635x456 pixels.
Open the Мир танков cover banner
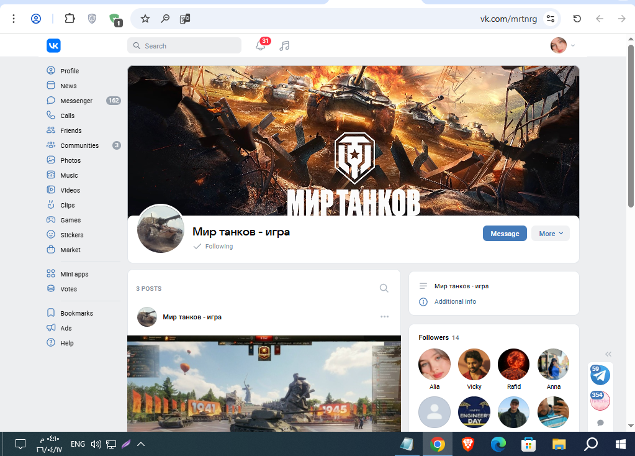(353, 140)
